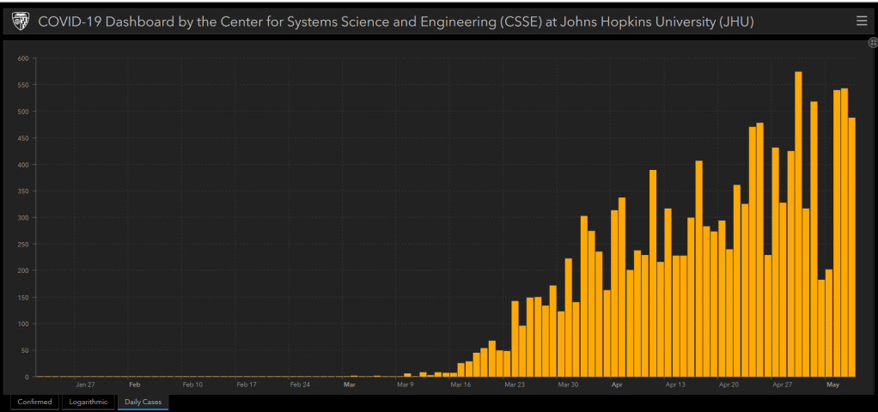The width and height of the screenshot is (878, 412).
Task: Click the 'Apr 13' x-axis date label
Action: (x=676, y=385)
